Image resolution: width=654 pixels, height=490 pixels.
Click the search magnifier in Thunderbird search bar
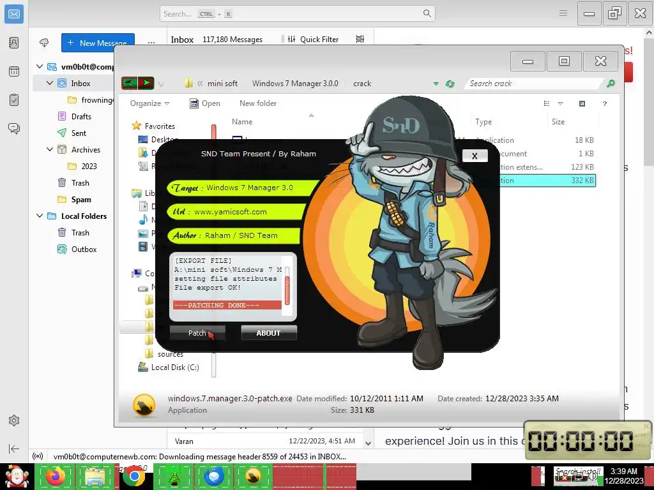click(x=427, y=13)
